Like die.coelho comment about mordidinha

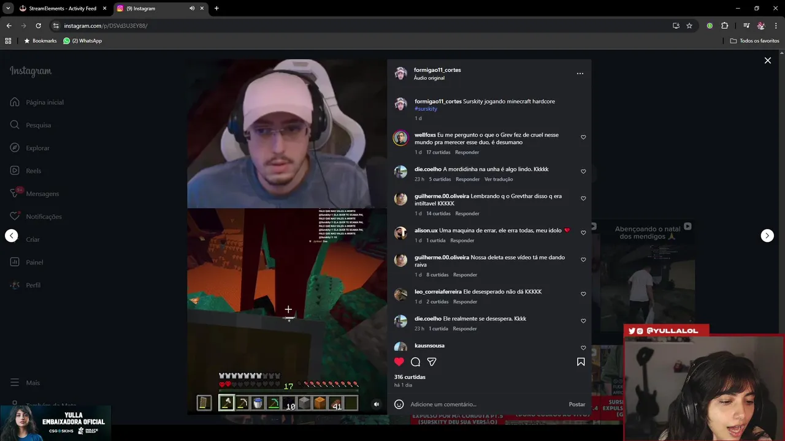[x=583, y=171]
